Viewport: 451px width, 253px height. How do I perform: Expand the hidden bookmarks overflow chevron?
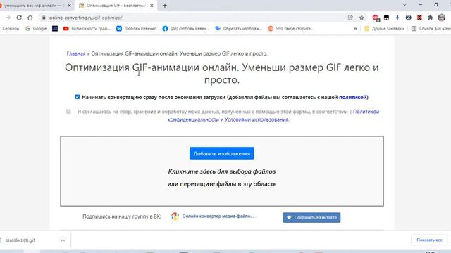tap(355, 28)
